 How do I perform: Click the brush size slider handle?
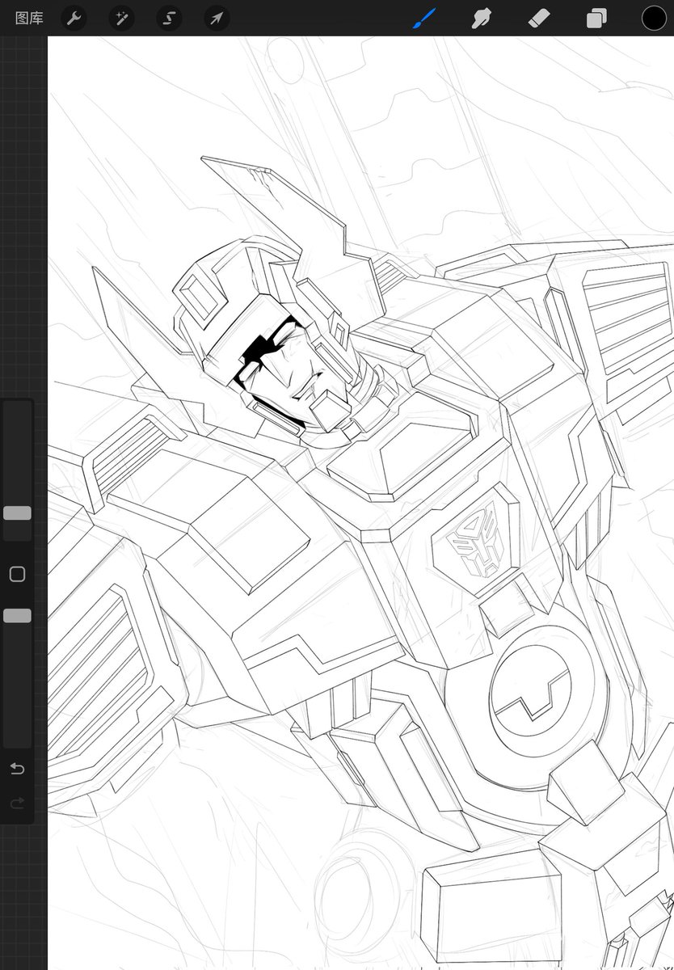pyautogui.click(x=17, y=513)
